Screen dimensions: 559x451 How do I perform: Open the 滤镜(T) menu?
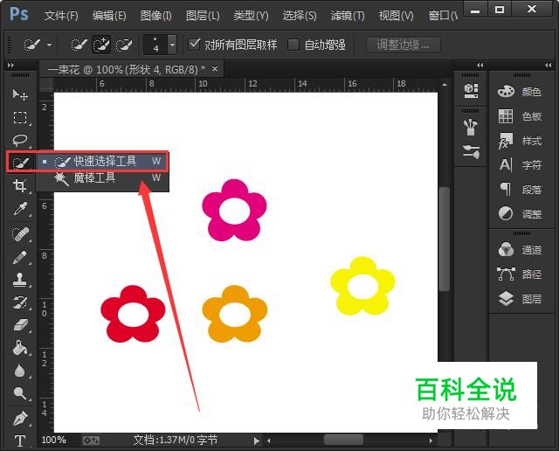(x=348, y=16)
